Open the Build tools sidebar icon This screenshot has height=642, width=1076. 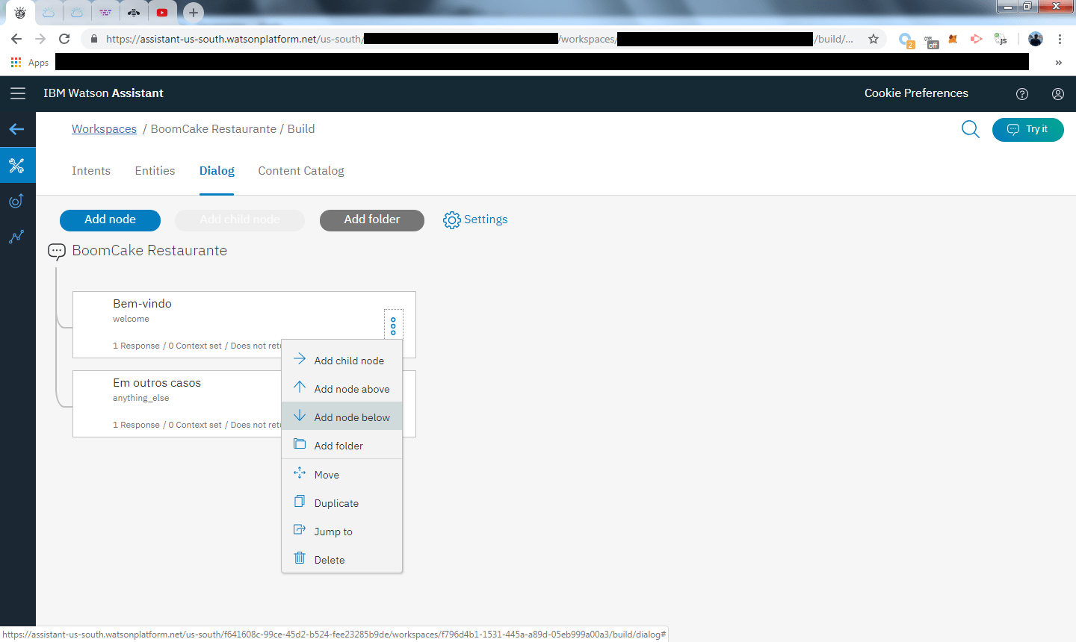[x=17, y=165]
